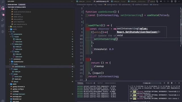
Task: Click the split editor icon in editor toolbar
Action: (x=175, y=1)
